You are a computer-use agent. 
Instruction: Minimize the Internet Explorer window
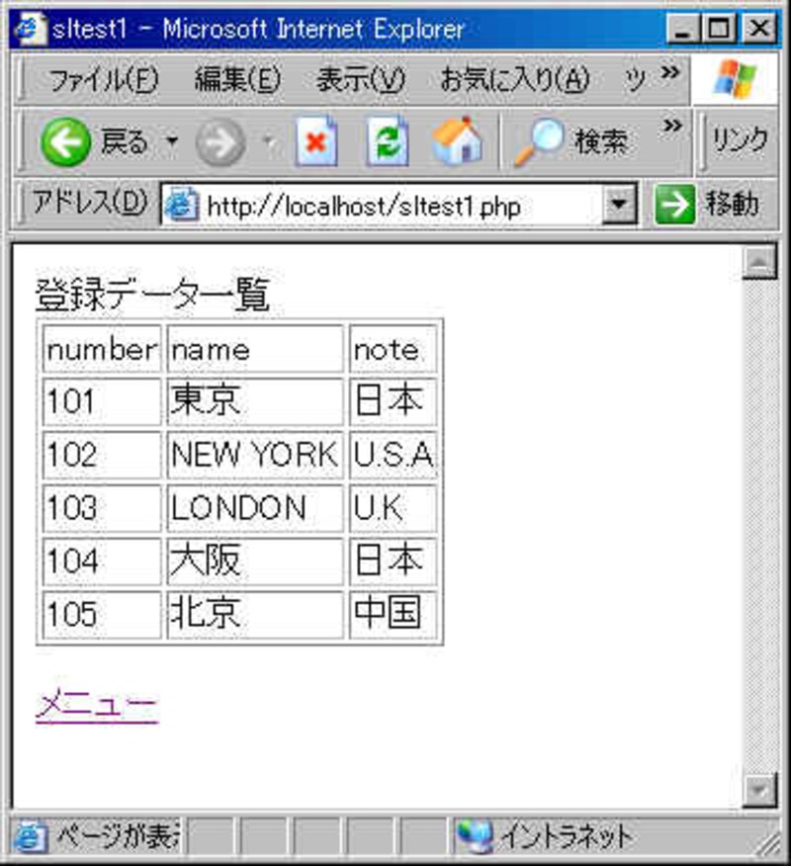[683, 28]
